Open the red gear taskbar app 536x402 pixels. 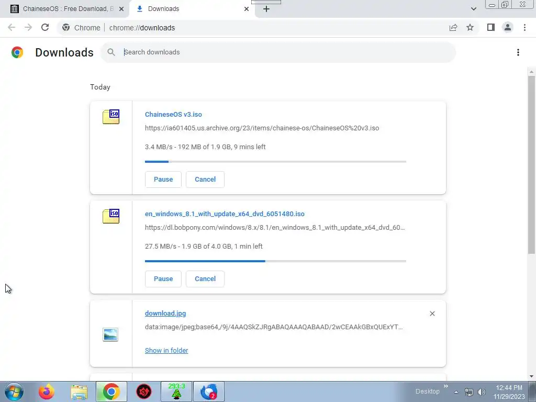pyautogui.click(x=144, y=392)
